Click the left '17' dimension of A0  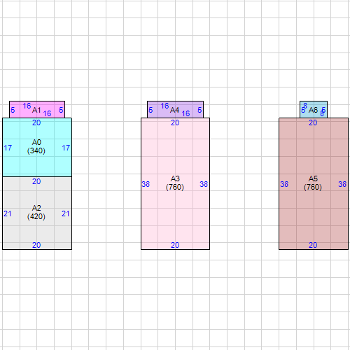tap(8, 148)
